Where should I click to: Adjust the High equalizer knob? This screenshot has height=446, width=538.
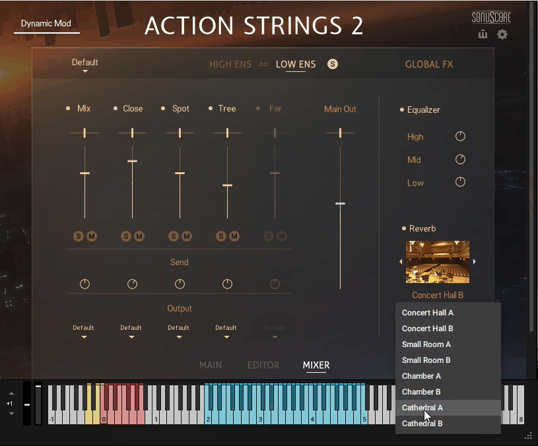point(460,137)
